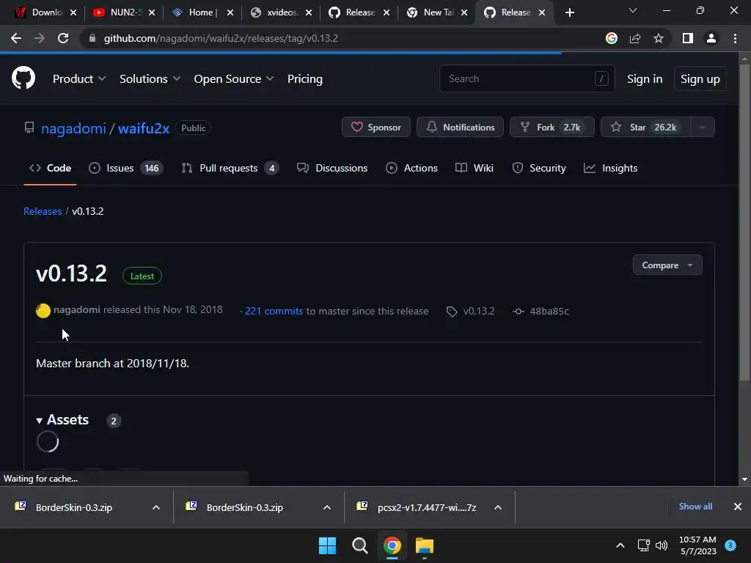
Task: Open options for first BorderSkin-0.3.zip download
Action: click(156, 507)
